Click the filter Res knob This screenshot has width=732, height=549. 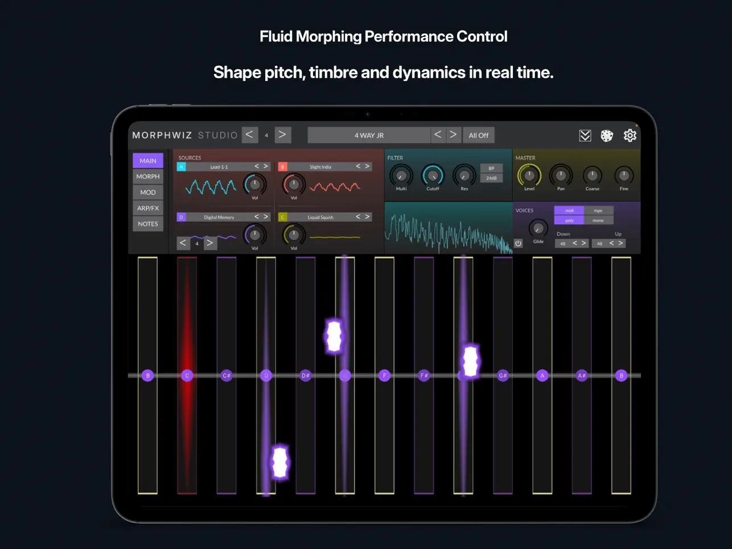point(464,175)
